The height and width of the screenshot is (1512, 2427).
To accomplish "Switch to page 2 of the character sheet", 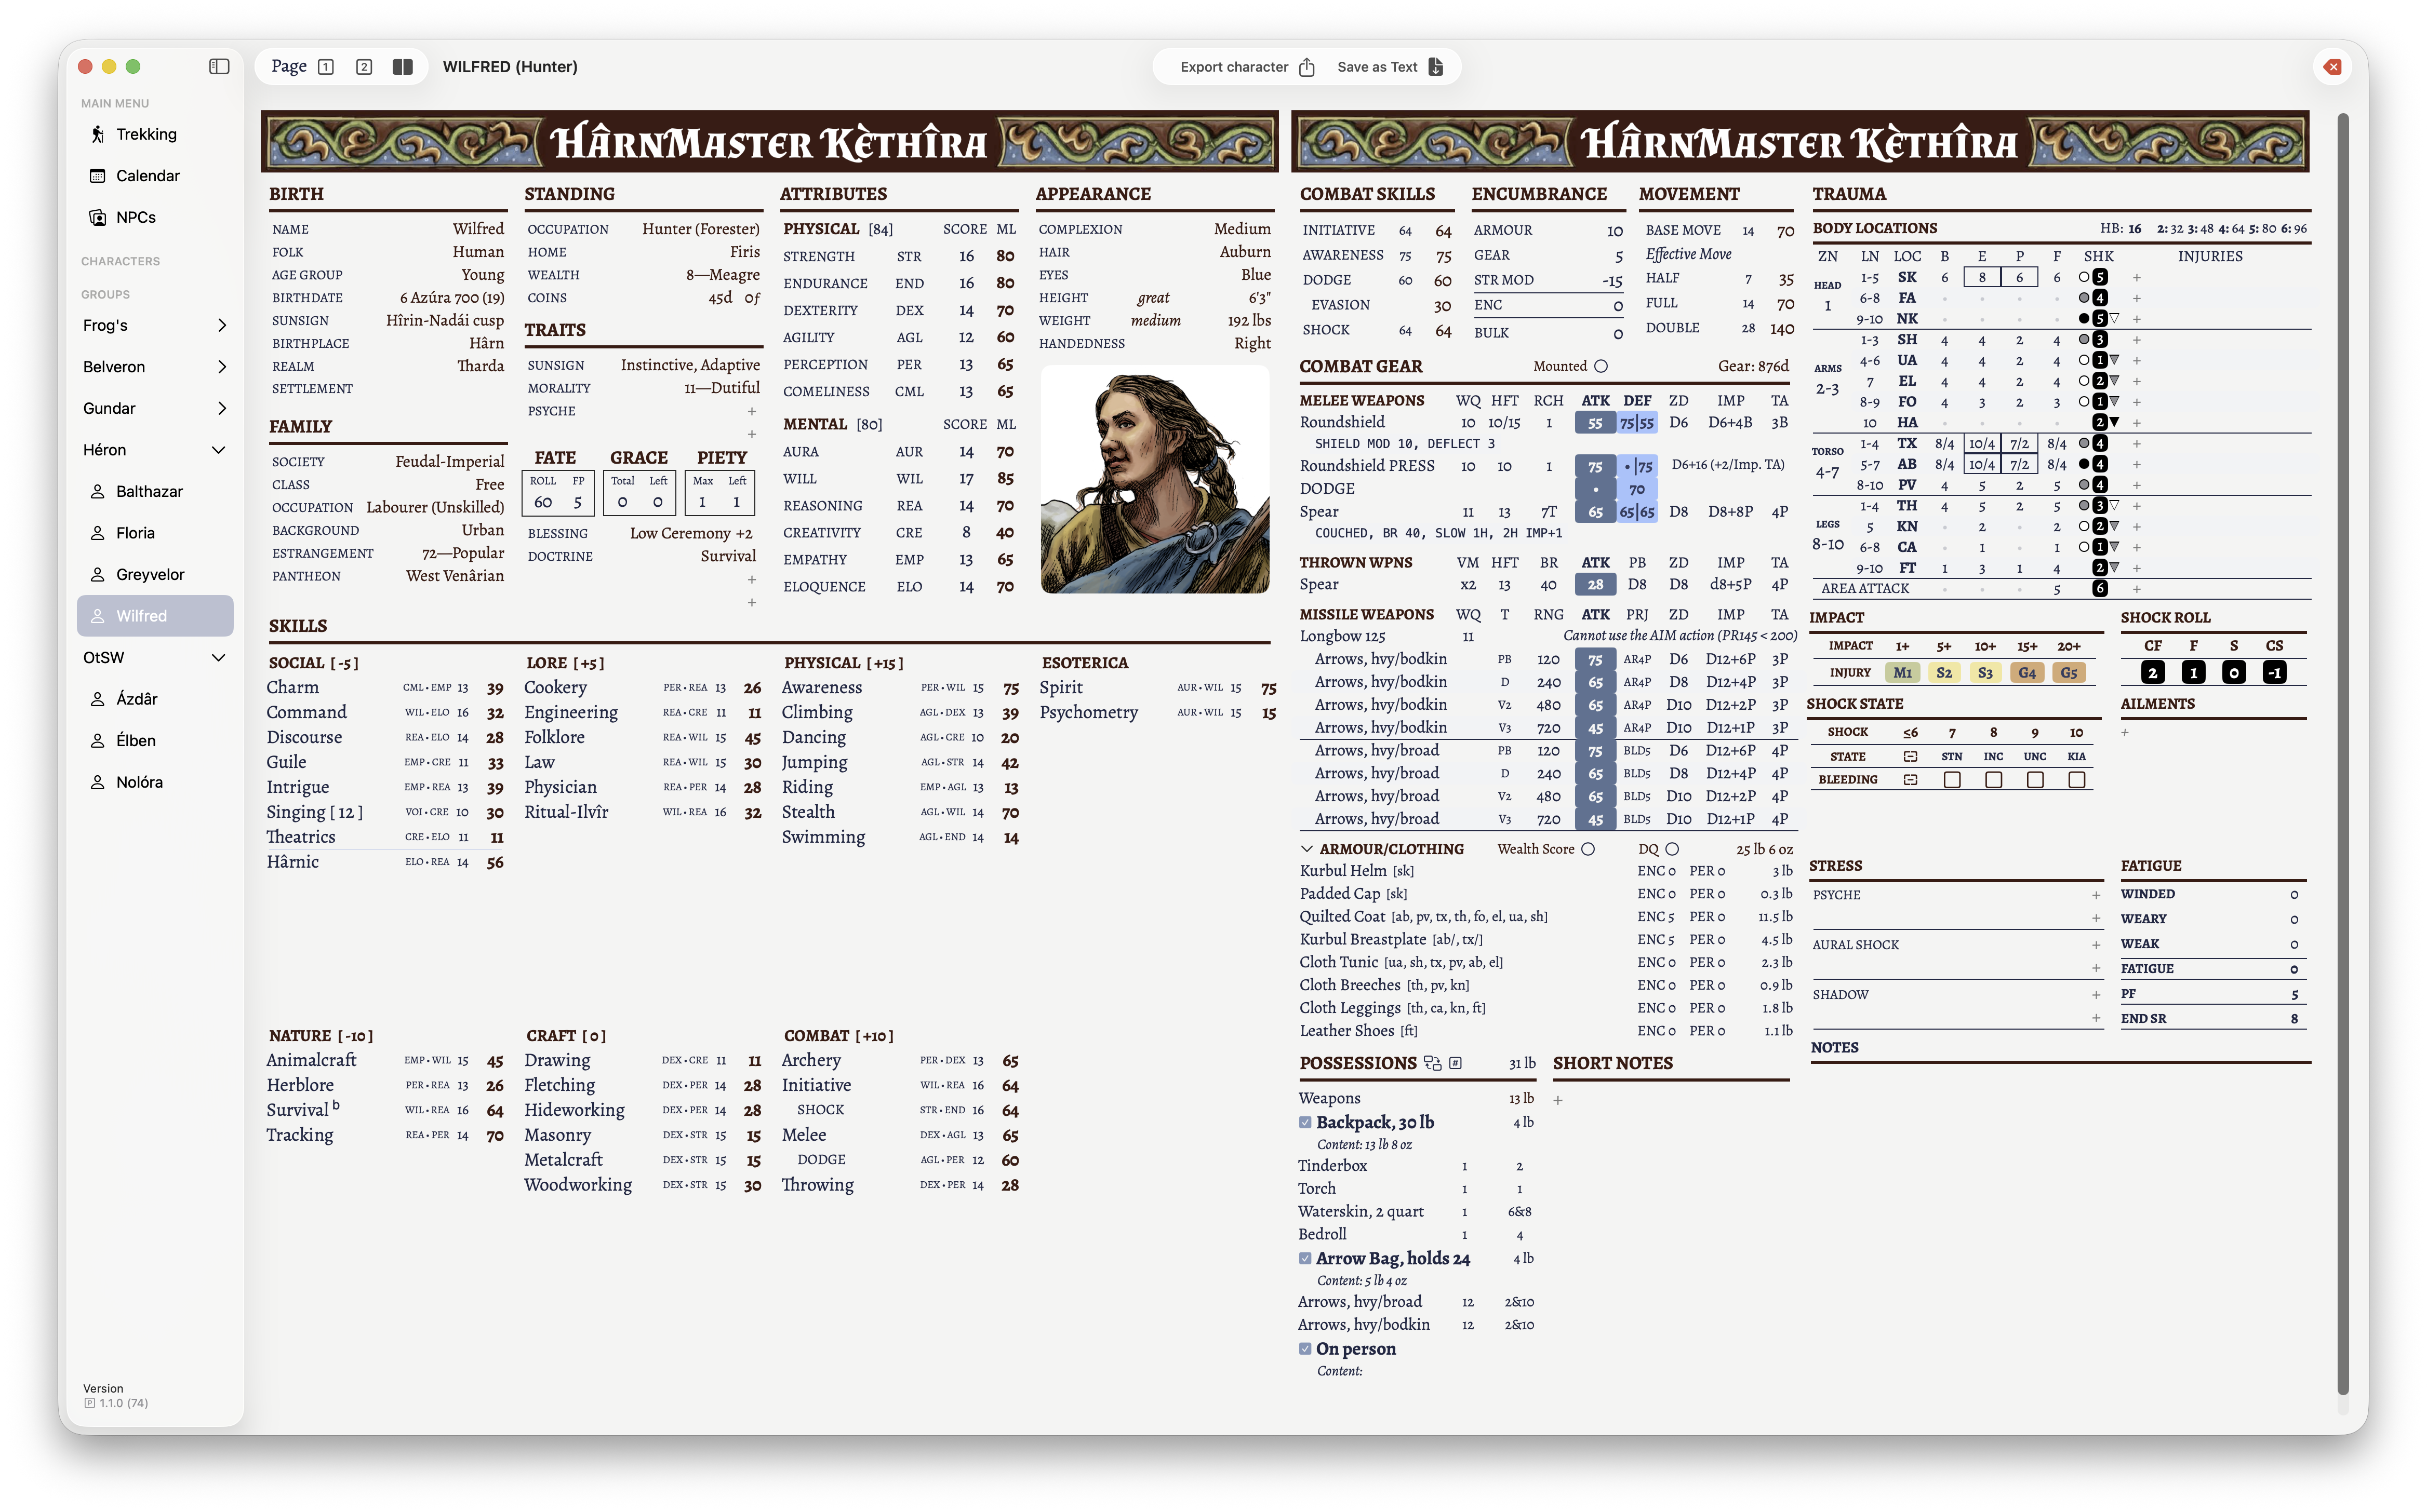I will coord(364,66).
